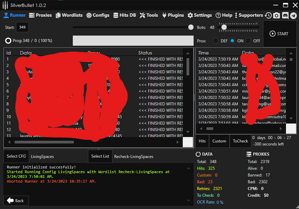Screen dimensions: 299x209
Task: Click the wide slider knob above progress bar
Action: click(191, 27)
